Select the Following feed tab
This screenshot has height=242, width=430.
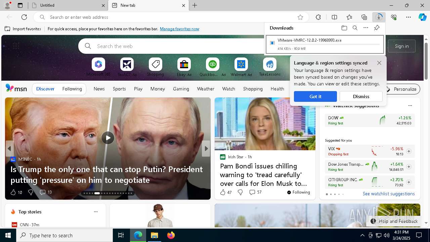pos(72,89)
